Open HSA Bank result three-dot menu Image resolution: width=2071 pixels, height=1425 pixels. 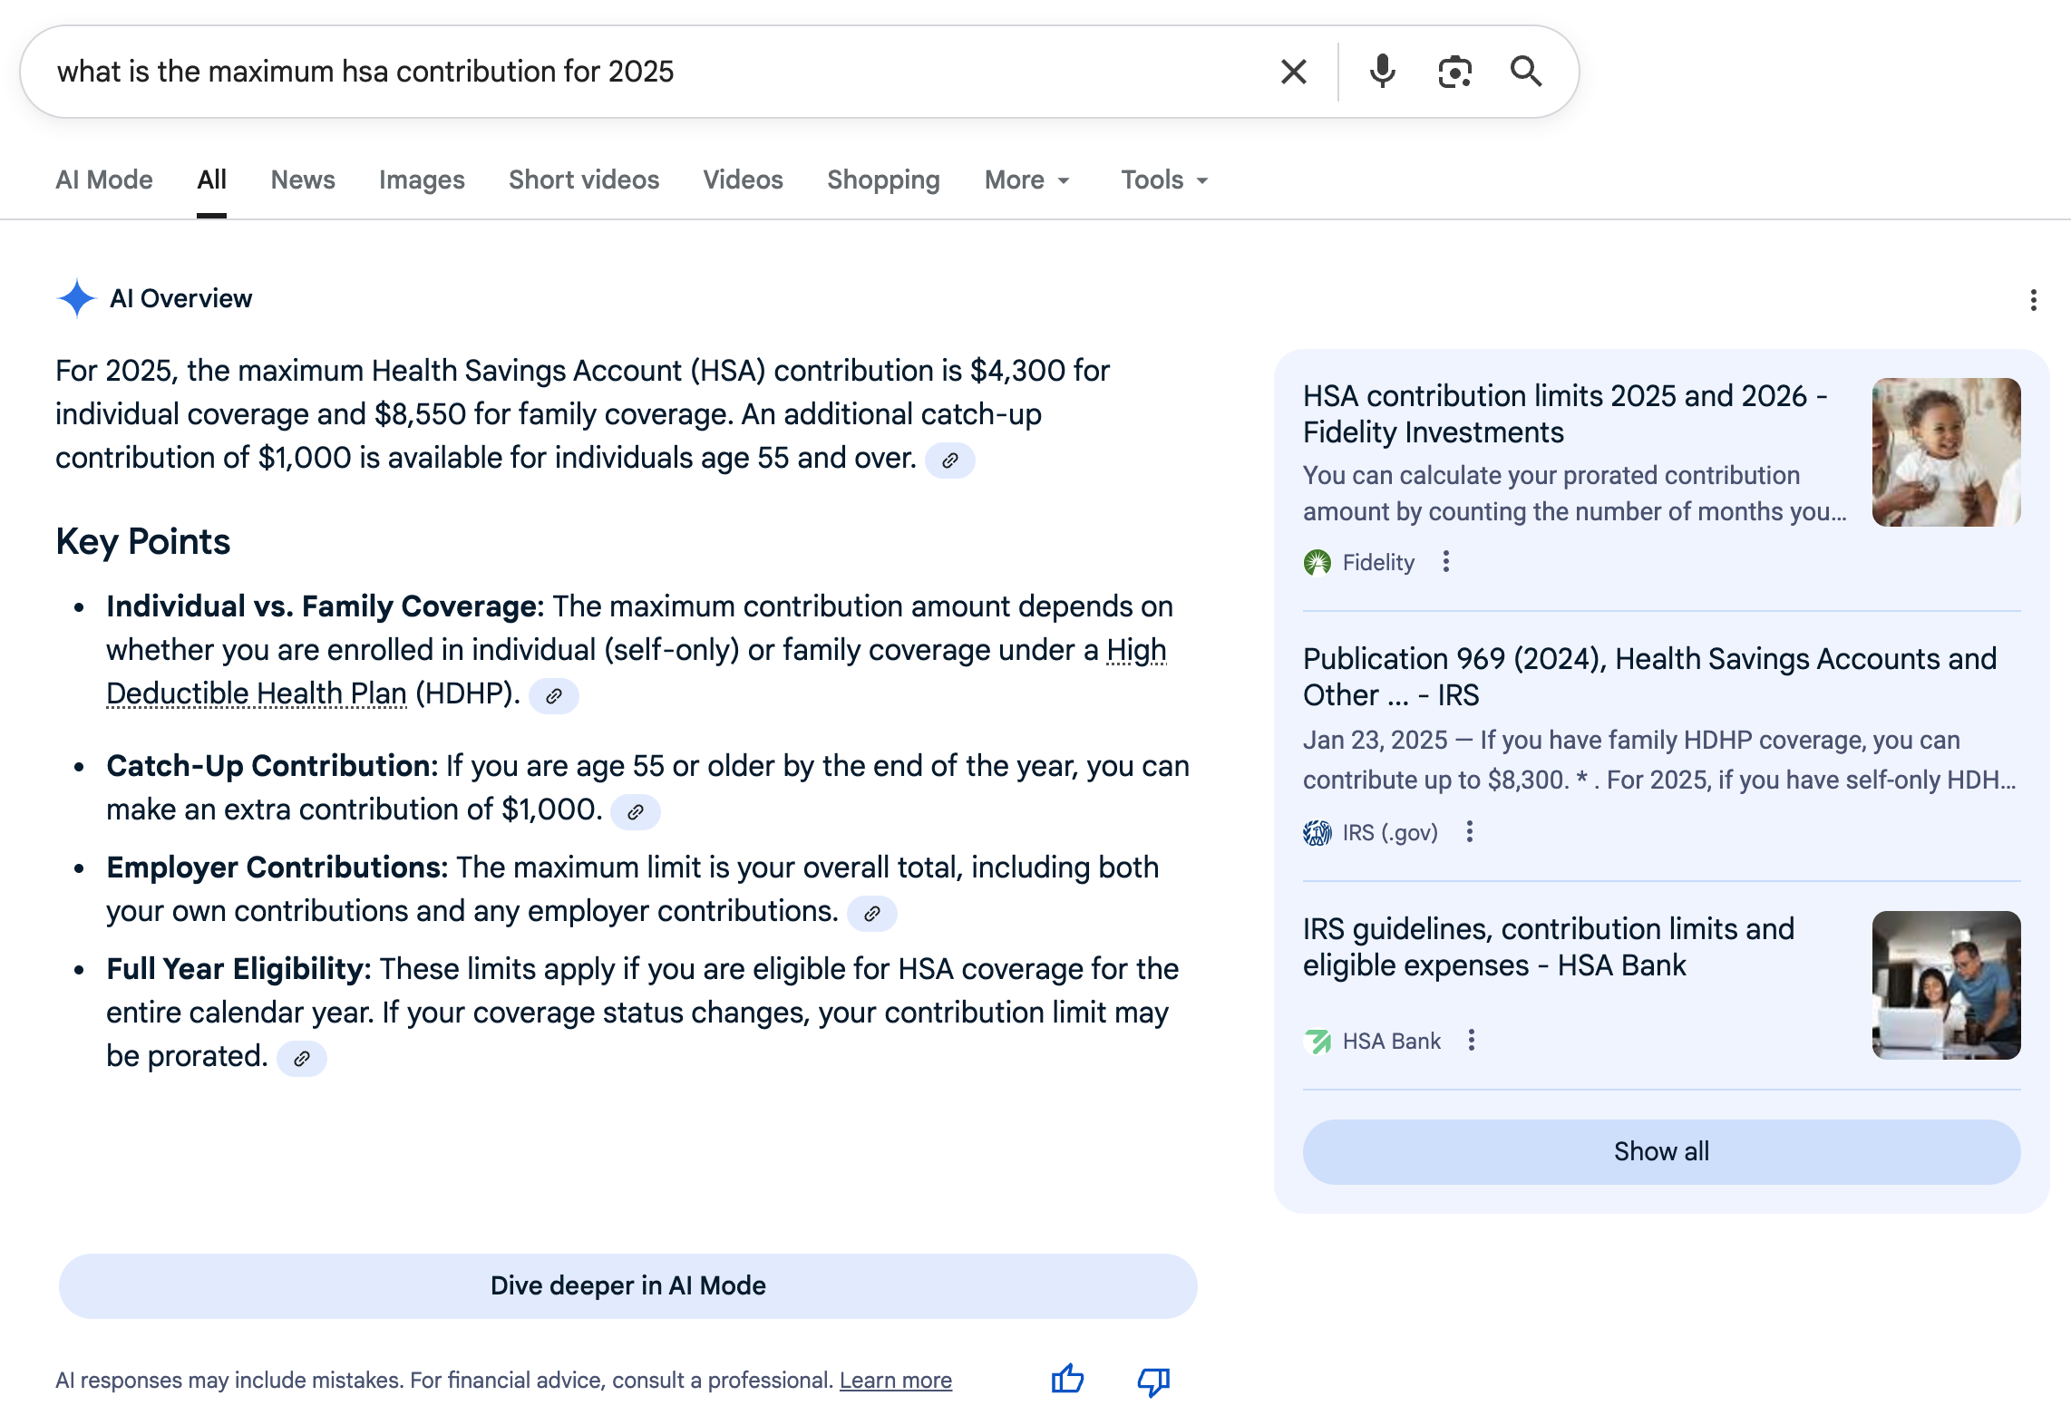point(1472,1041)
